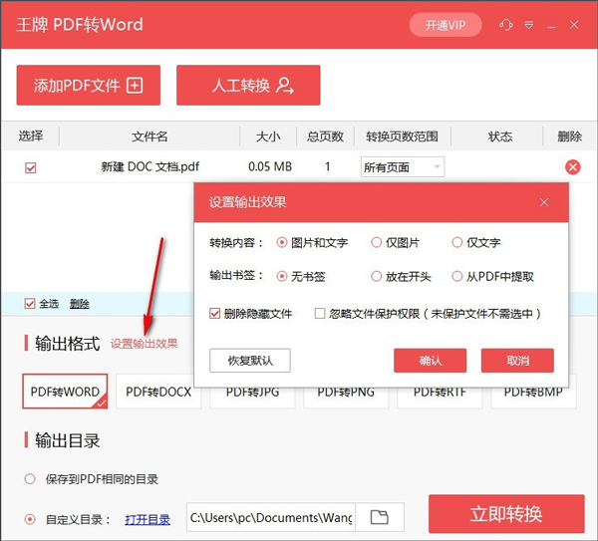The width and height of the screenshot is (598, 541).
Task: Open 开通VIP upgrade button
Action: pyautogui.click(x=446, y=25)
